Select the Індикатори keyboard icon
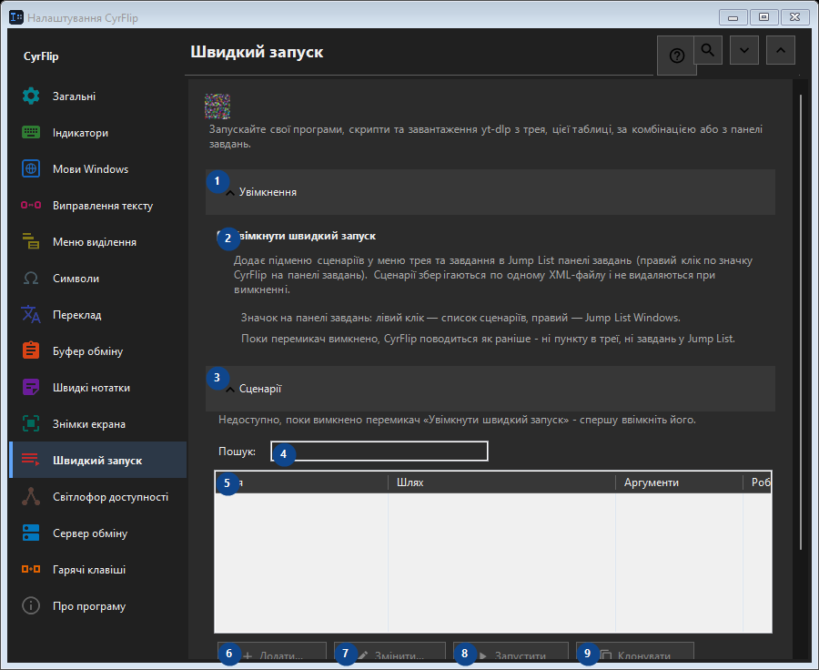This screenshot has width=819, height=670. (31, 132)
